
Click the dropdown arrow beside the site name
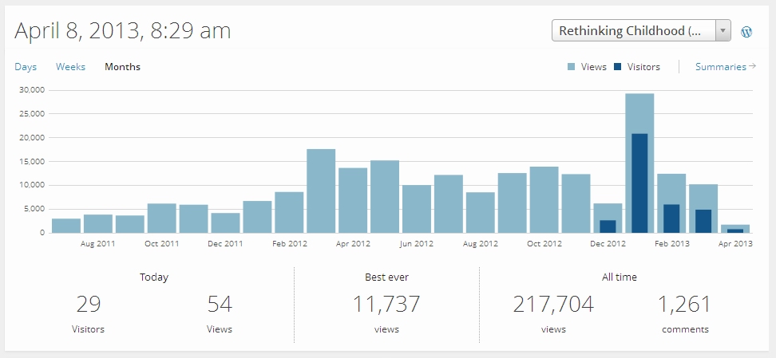tap(723, 31)
